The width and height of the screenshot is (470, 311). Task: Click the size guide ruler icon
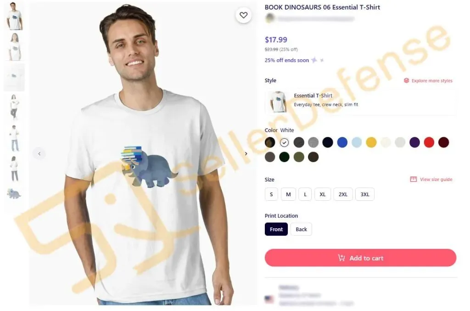pos(414,179)
